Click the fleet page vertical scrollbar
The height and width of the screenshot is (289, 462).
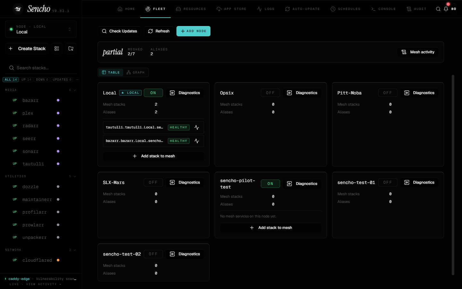click(453, 175)
